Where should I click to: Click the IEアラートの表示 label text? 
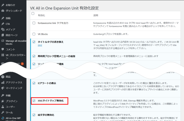[x=47, y=83]
